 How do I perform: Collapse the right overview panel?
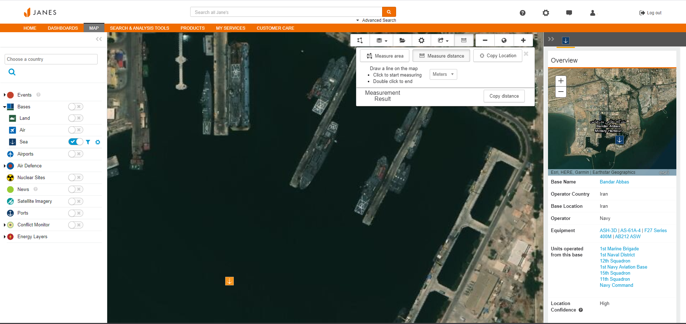(x=551, y=39)
